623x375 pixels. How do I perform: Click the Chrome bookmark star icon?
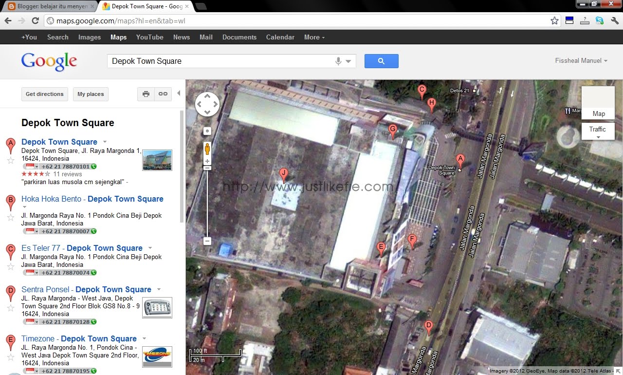tap(554, 20)
